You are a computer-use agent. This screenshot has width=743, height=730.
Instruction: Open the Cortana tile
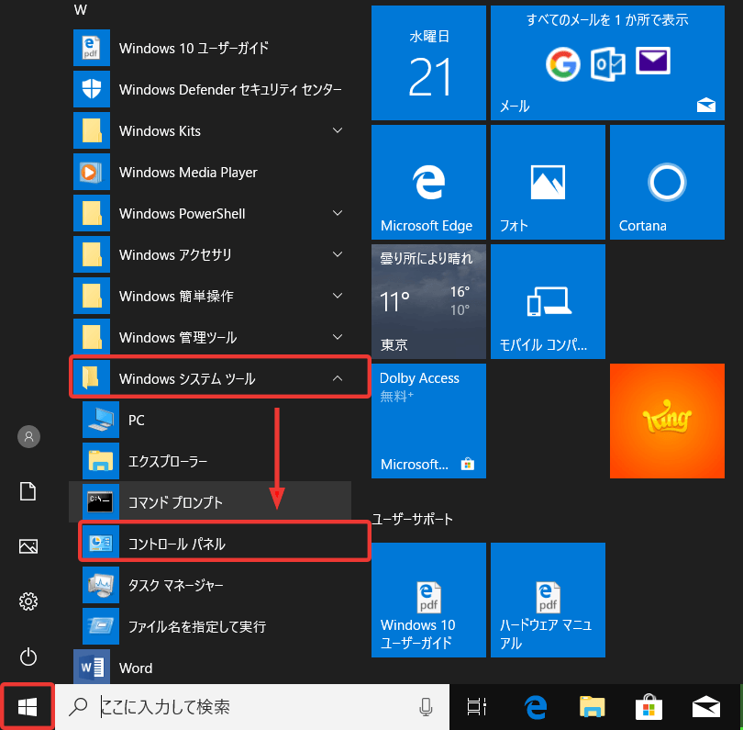coord(667,182)
